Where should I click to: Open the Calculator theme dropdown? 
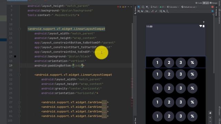click(173, 7)
